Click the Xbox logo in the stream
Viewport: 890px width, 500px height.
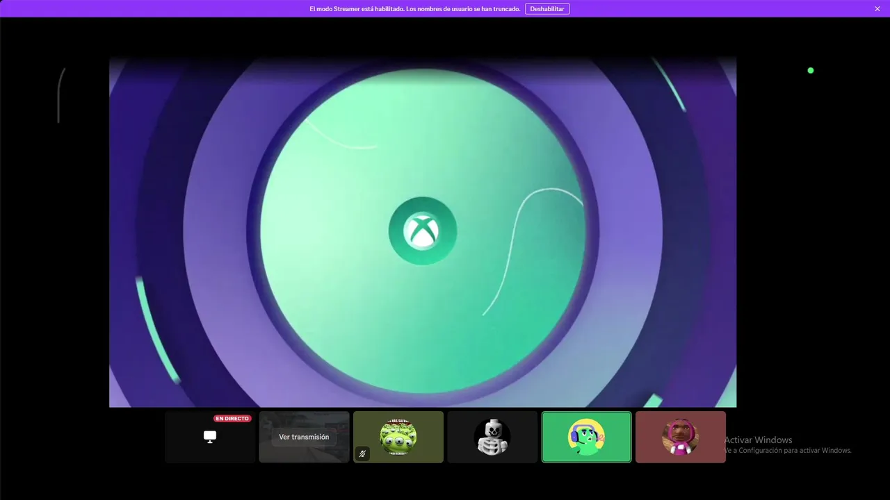point(423,231)
